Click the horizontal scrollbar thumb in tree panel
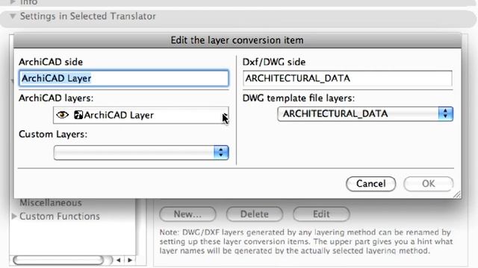Screen dimensions: 478x268 (58, 260)
